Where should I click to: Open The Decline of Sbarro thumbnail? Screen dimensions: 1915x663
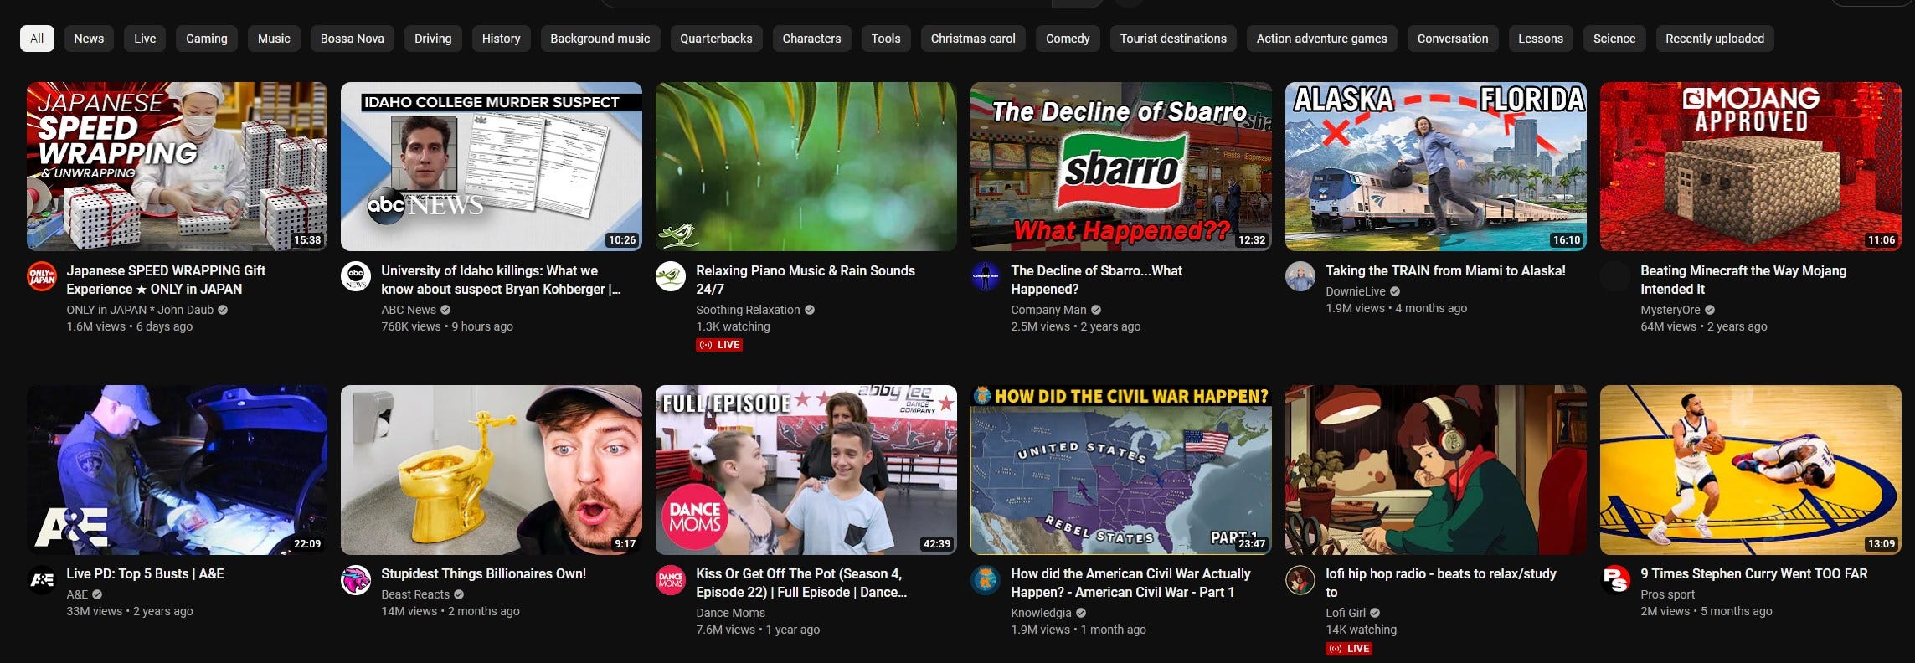pyautogui.click(x=1121, y=167)
